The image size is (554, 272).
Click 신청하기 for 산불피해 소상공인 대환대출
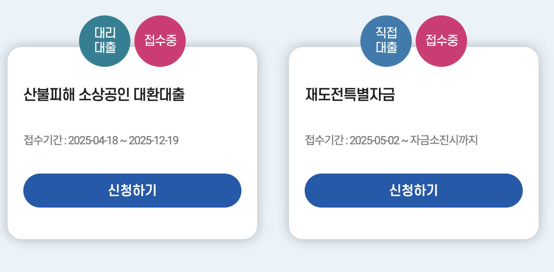[132, 190]
